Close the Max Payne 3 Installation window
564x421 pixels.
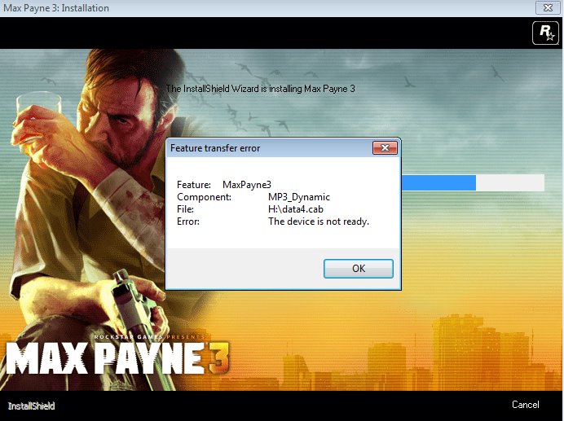[x=548, y=7]
